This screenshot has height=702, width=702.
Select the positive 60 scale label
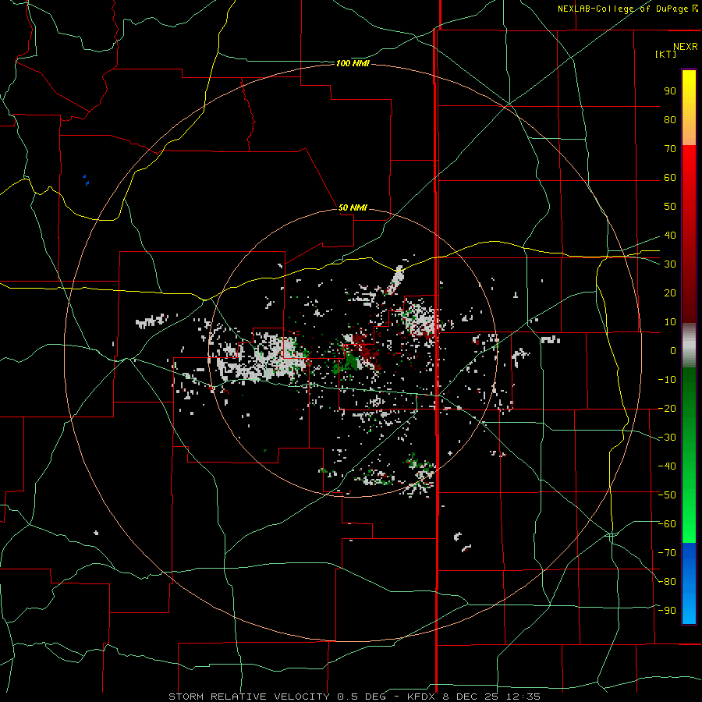point(670,177)
